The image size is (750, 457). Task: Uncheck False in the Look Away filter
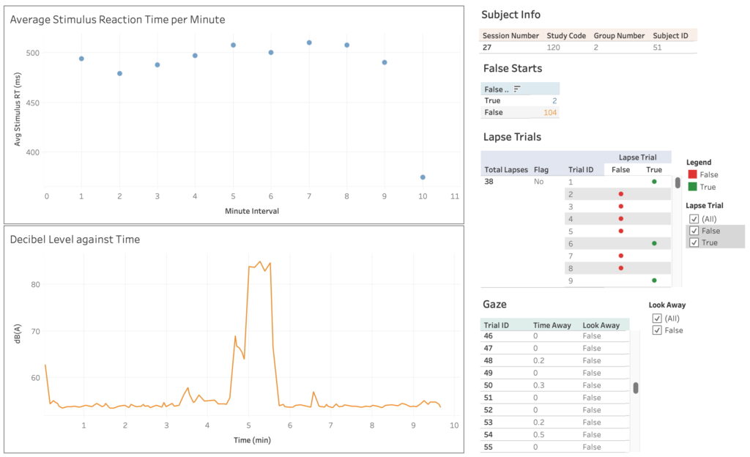(x=656, y=330)
